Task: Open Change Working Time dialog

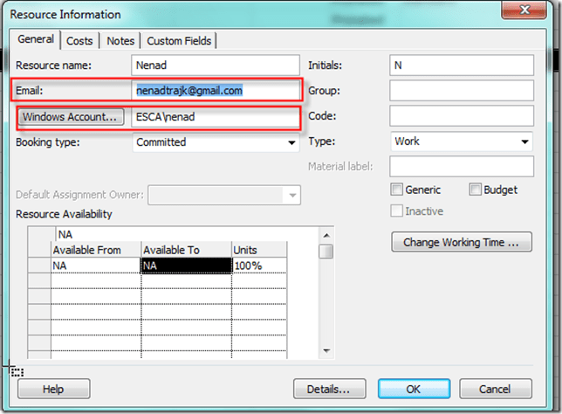Action: tap(462, 243)
